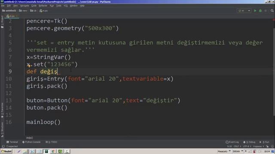This screenshot has height=154, width=275.
Task: Open the Tools menu
Action: 59,6
